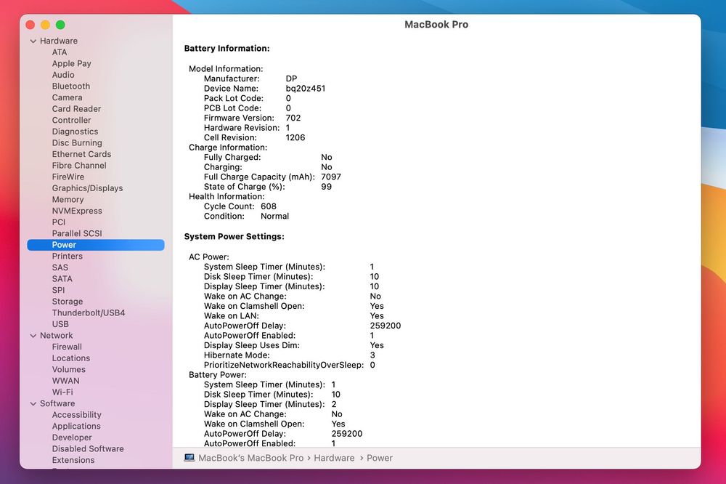
Task: Select Locations under Network
Action: [71, 358]
